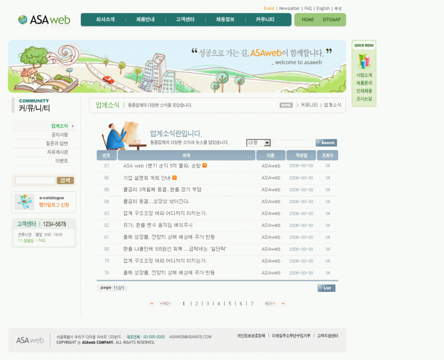Open the 고객센터 navigation menu

pyautogui.click(x=185, y=20)
